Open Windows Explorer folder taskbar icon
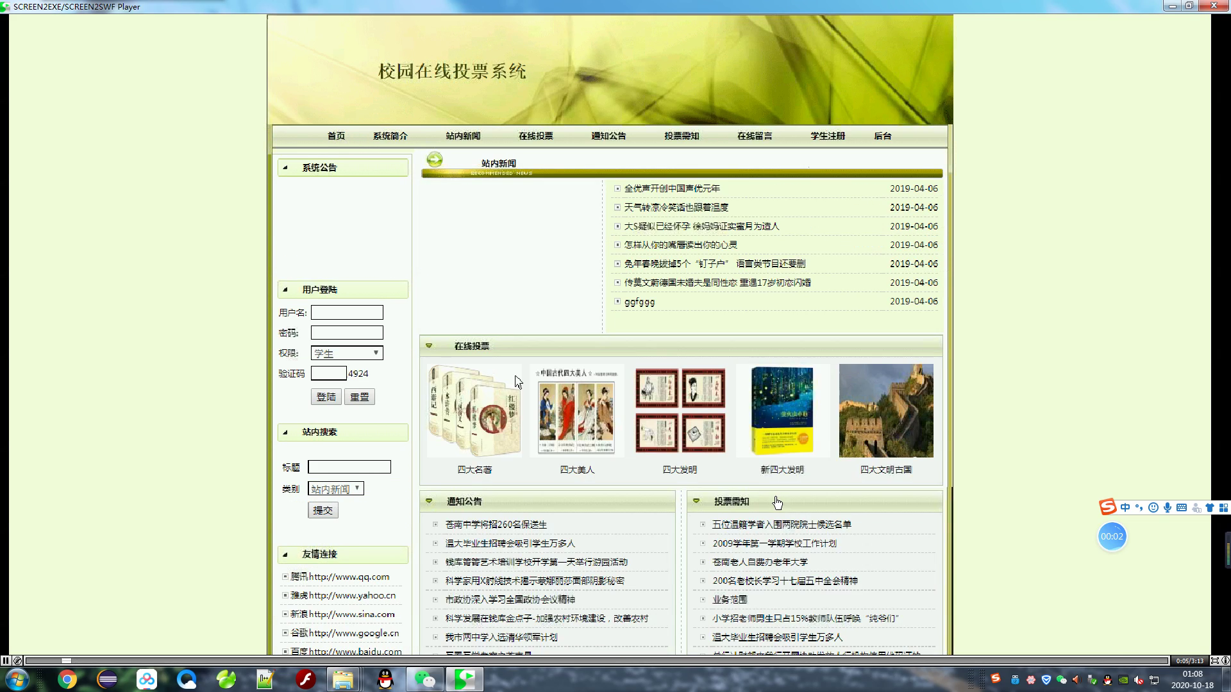Viewport: 1231px width, 692px height. pos(343,679)
